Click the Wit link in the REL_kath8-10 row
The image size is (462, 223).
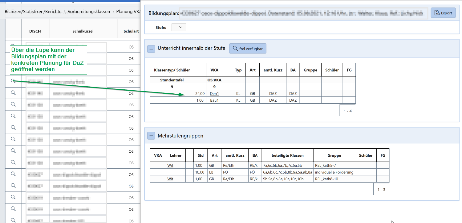(170, 179)
